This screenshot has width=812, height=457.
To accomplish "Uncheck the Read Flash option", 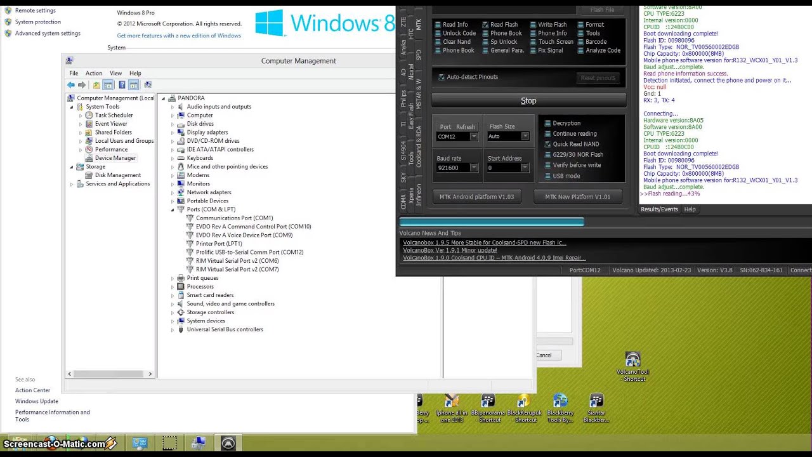I will click(485, 25).
